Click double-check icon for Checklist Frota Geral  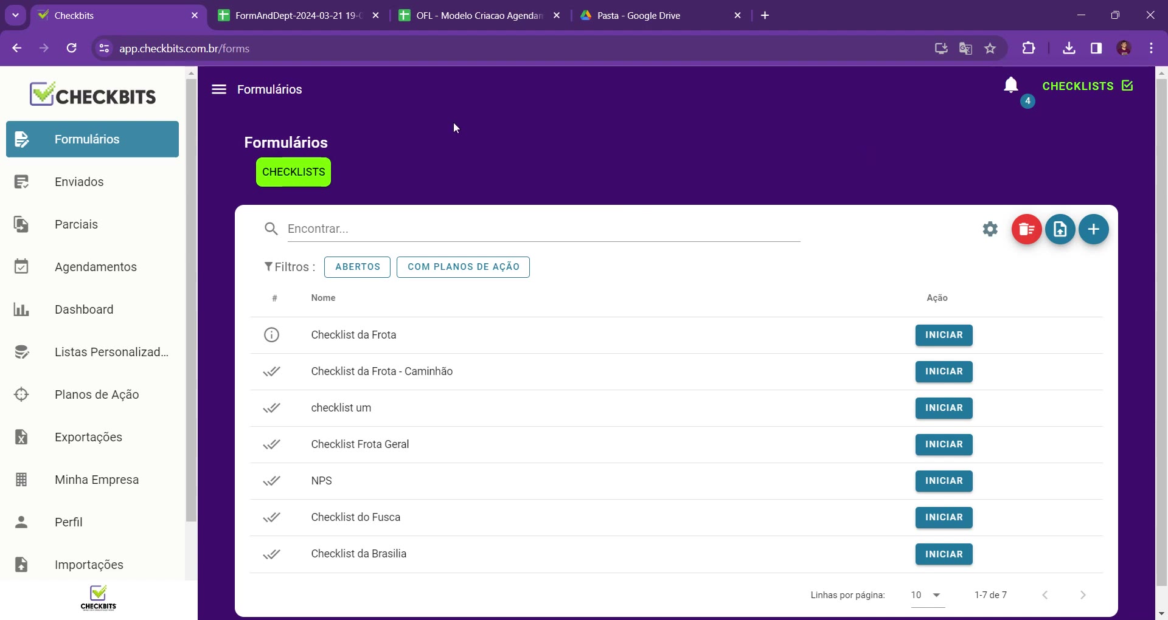(271, 444)
